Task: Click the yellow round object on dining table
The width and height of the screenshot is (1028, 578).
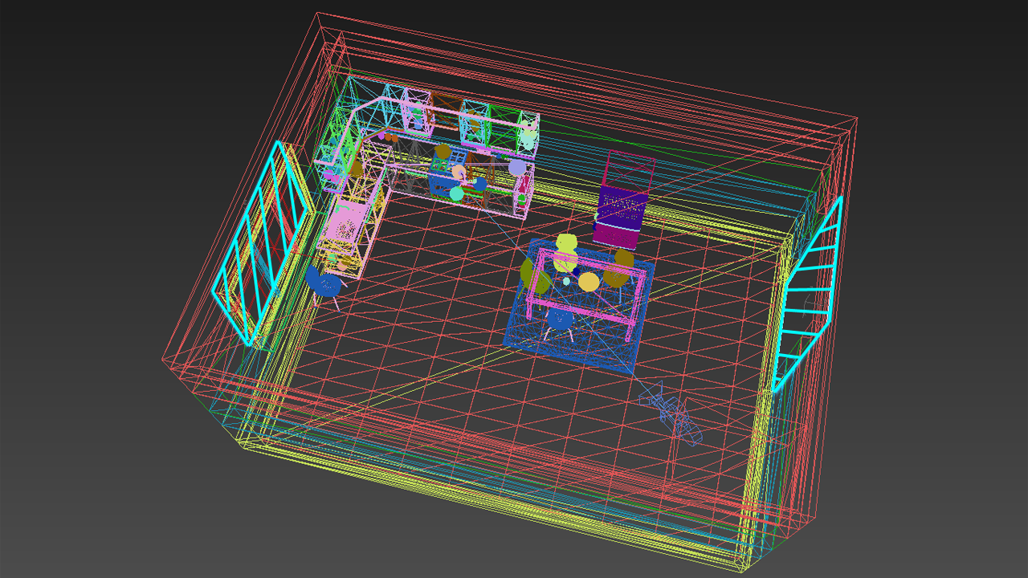Action: [x=589, y=282]
